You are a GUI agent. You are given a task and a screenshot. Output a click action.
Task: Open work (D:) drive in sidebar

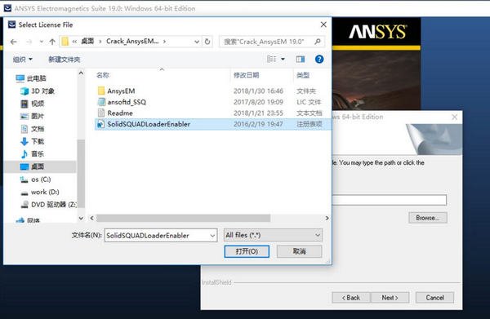[x=40, y=192]
